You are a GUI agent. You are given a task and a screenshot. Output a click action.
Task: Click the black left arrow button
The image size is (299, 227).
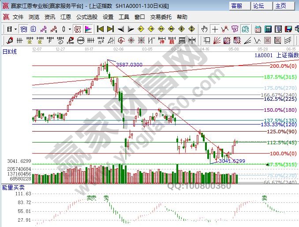click(x=121, y=29)
